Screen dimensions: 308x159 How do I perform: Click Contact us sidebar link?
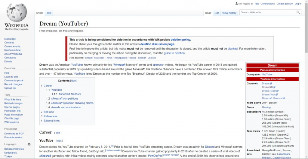[10, 58]
